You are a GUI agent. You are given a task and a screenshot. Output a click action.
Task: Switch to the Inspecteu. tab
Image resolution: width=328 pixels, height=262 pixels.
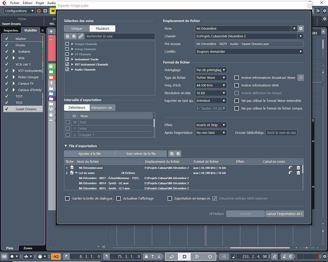[x=11, y=30]
